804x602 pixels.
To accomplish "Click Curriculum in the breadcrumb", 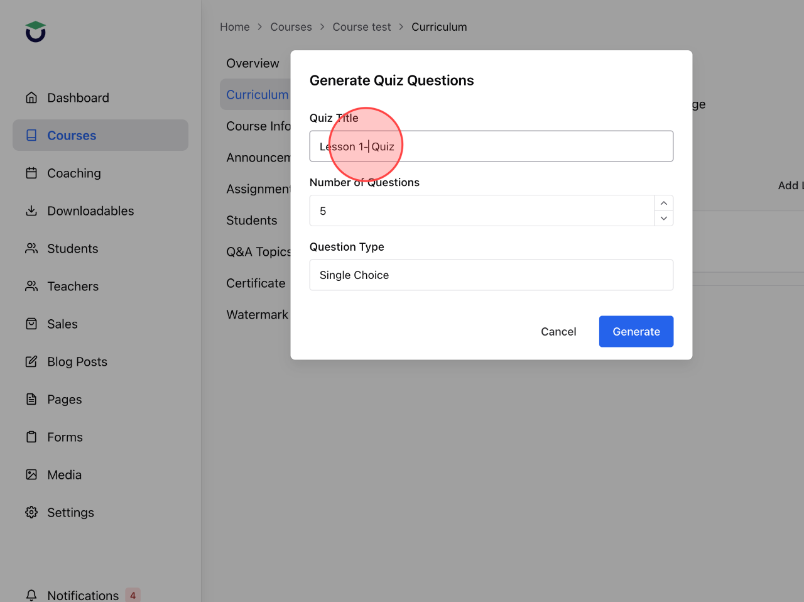I will (x=439, y=27).
